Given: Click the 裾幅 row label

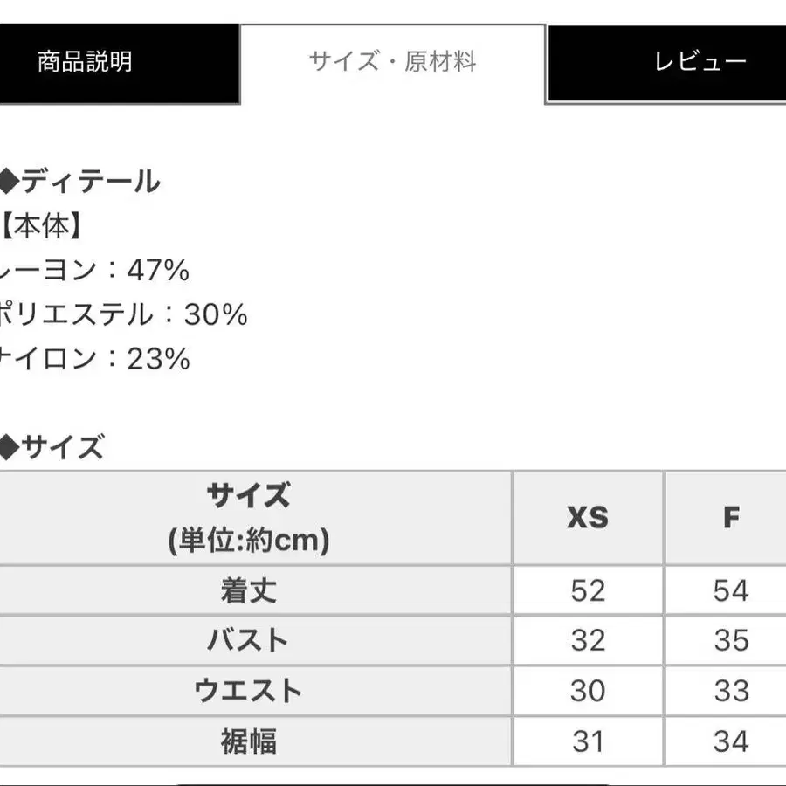Looking at the screenshot, I should pos(249,741).
